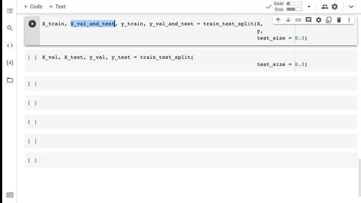
Task: Add a new Text cell
Action: (57, 6)
